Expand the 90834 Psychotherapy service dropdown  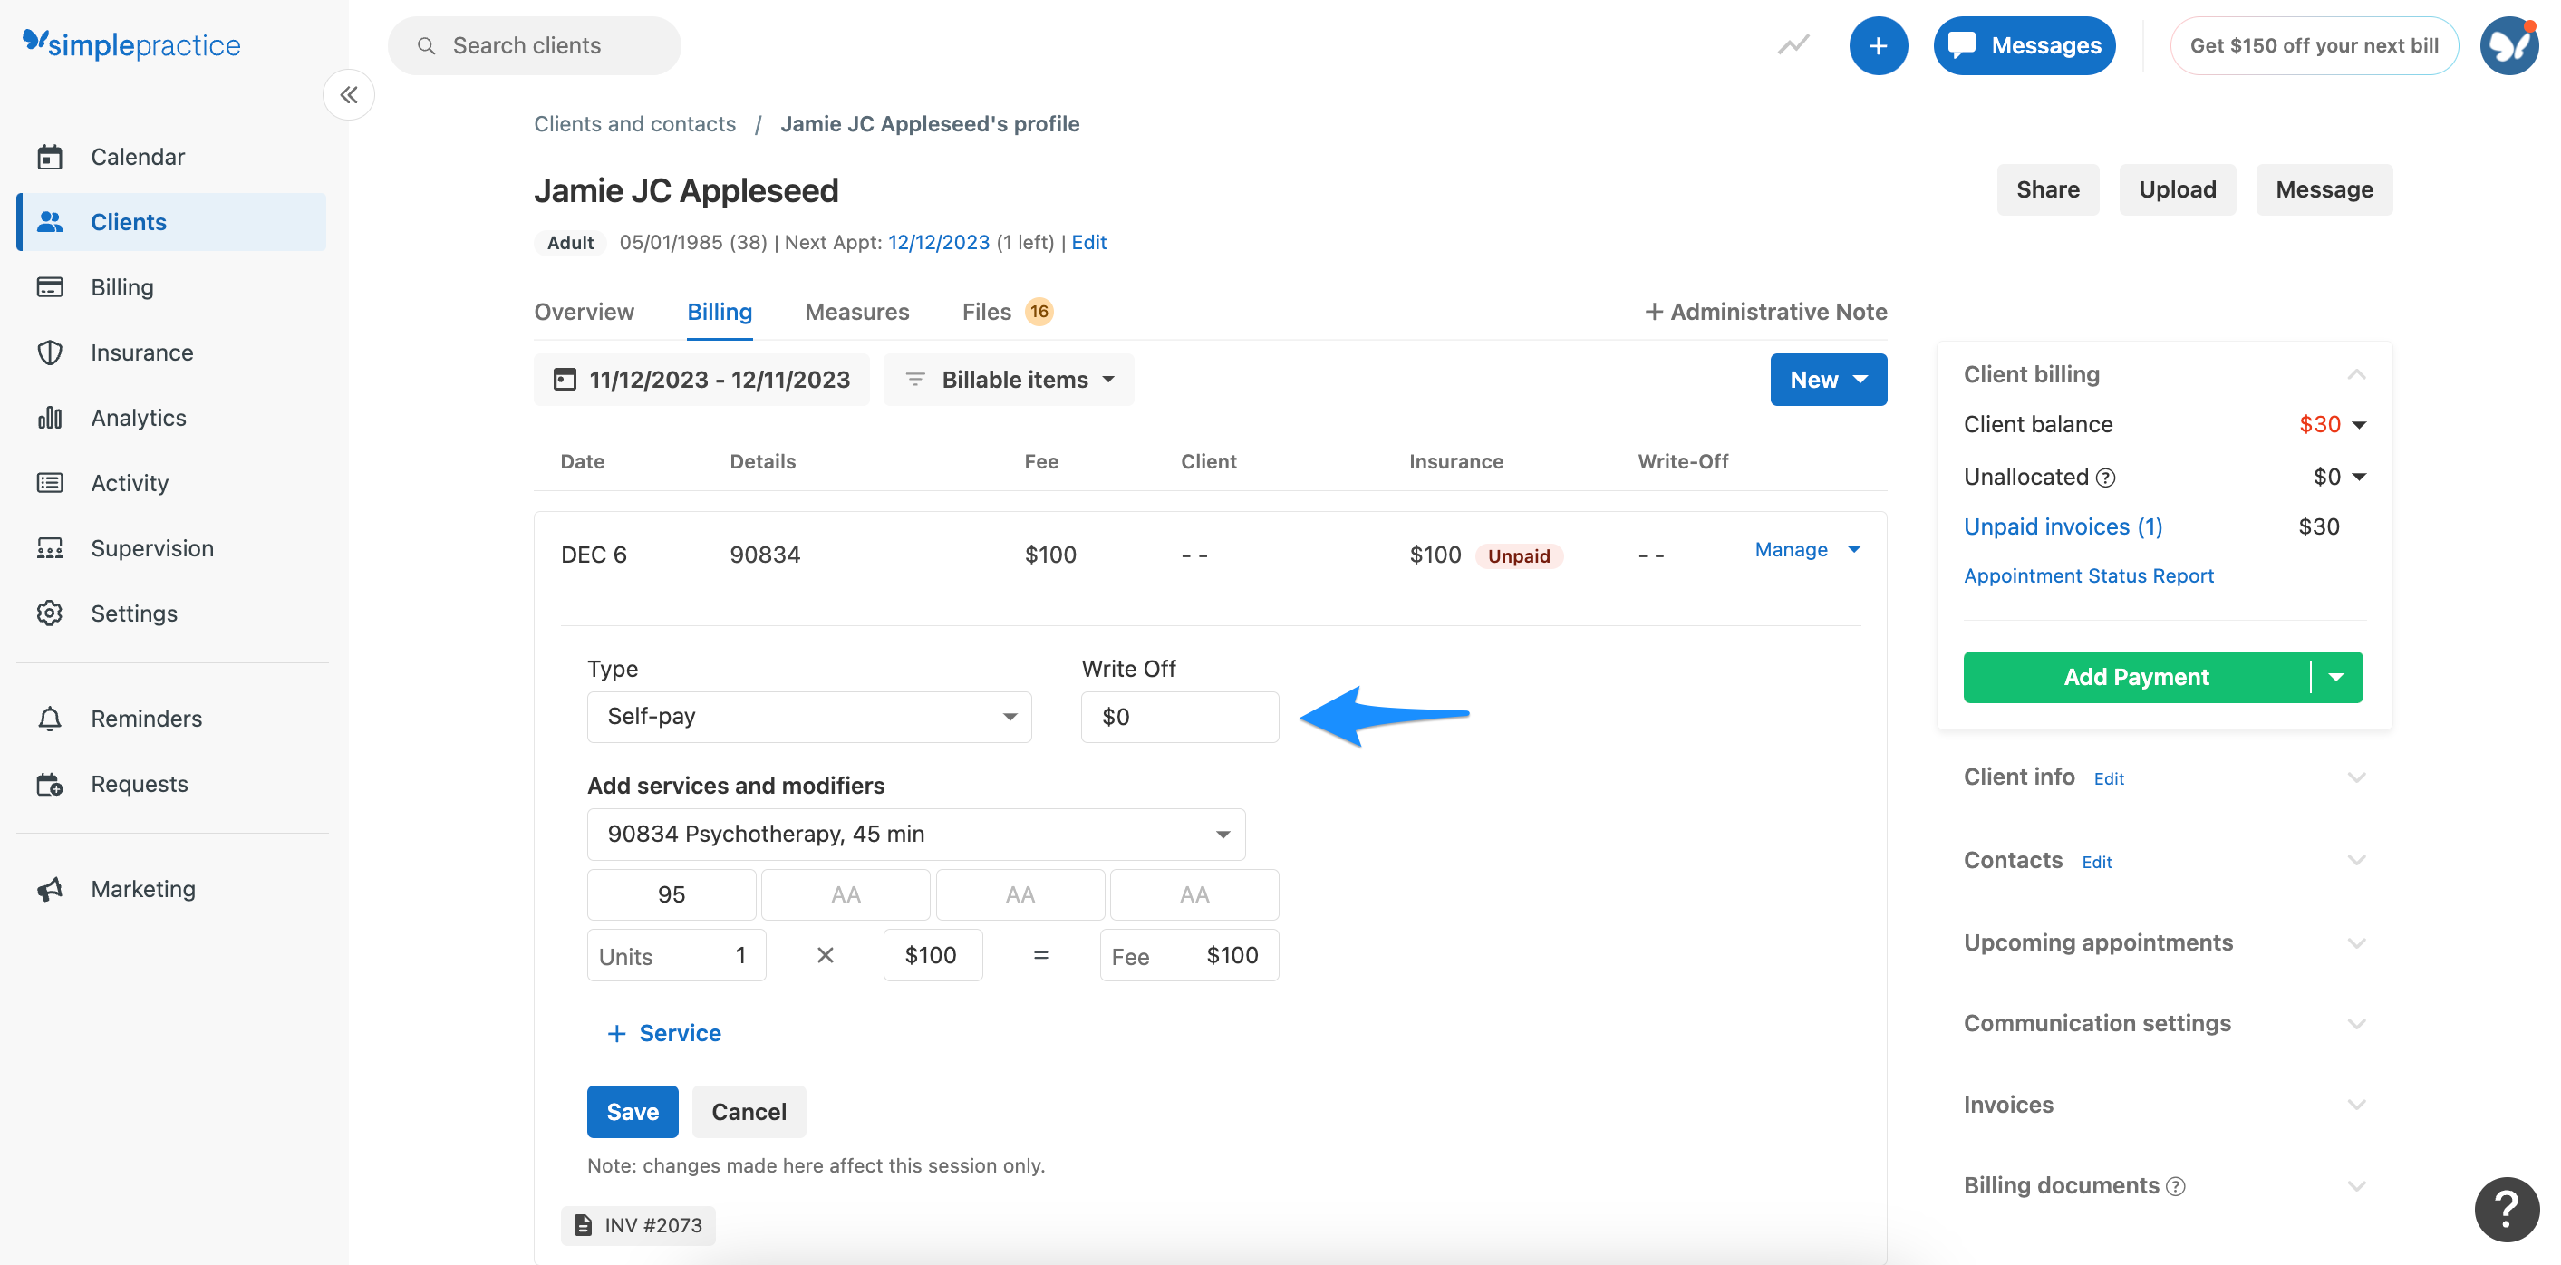(x=914, y=834)
